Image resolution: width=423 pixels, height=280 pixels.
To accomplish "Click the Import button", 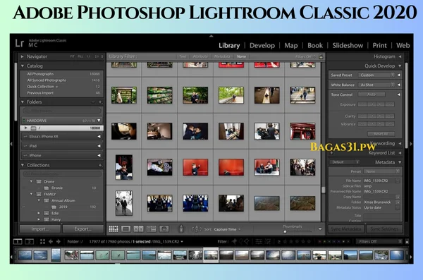I will click(40, 229).
